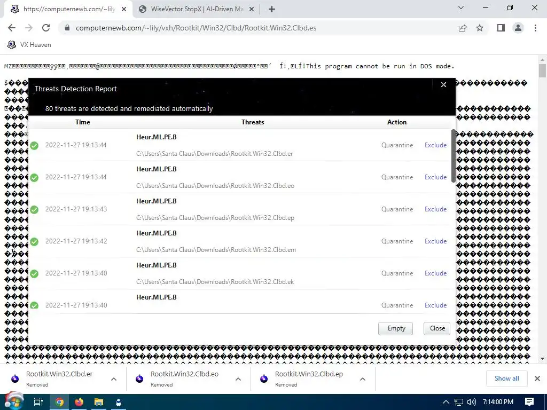
Task: Expand options for Rootkit.Win32.Clbd.er download
Action: pos(114,379)
